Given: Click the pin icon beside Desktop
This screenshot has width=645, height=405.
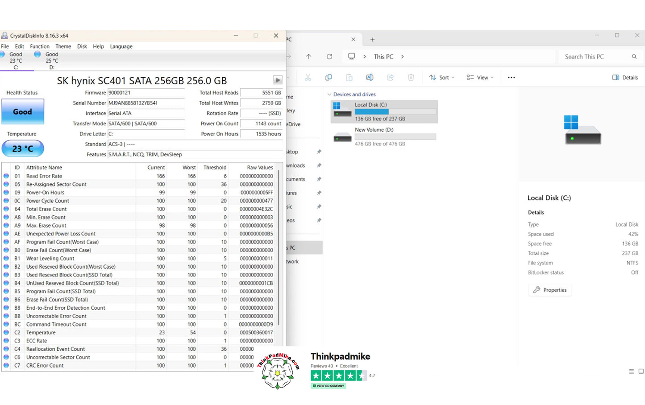Looking at the screenshot, I should [x=319, y=152].
